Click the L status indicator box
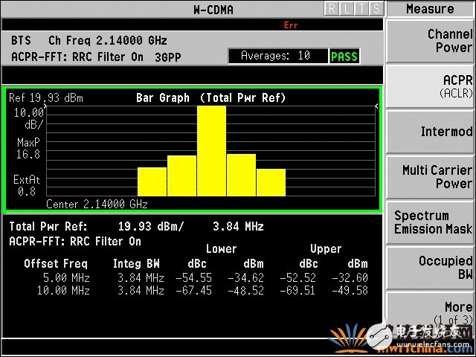This screenshot has width=476, height=357. pyautogui.click(x=346, y=9)
